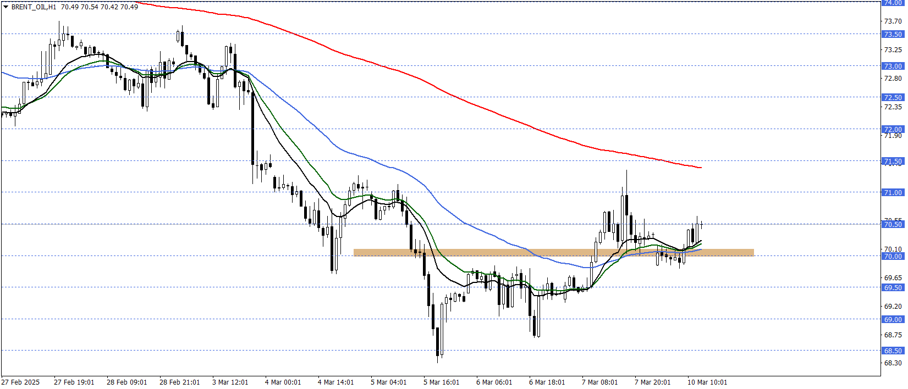908x389 pixels.
Task: Click the 5 Mar 16:01 time label
Action: coord(442,382)
